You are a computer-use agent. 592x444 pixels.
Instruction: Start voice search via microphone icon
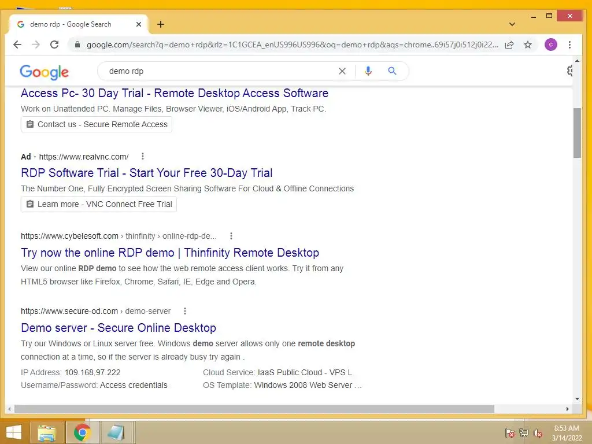coord(368,71)
